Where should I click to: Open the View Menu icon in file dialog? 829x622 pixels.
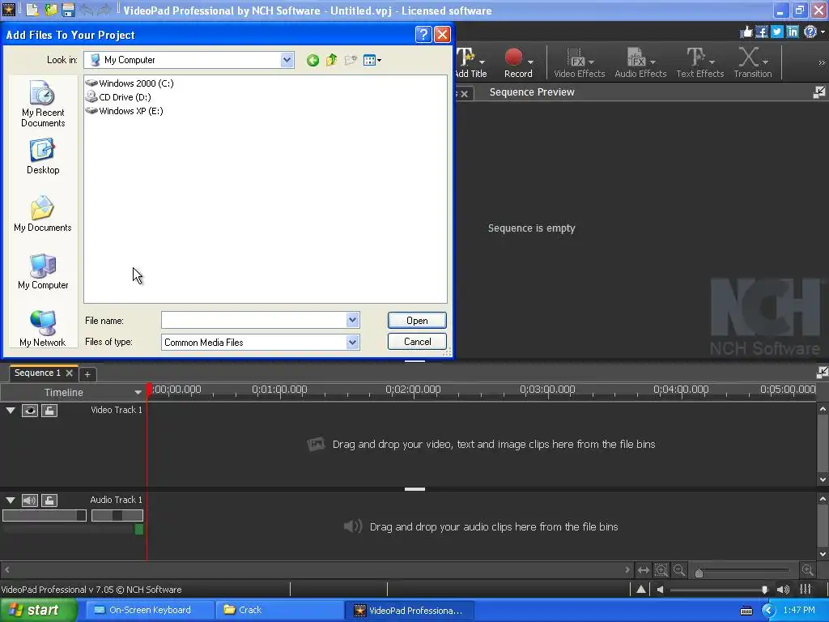coord(372,60)
